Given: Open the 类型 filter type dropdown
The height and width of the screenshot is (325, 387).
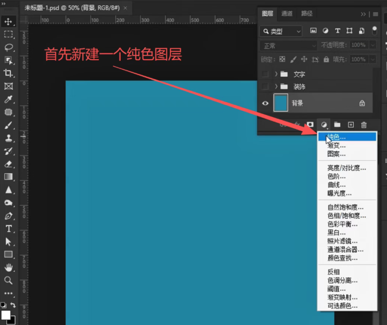Looking at the screenshot, I should coord(280,31).
